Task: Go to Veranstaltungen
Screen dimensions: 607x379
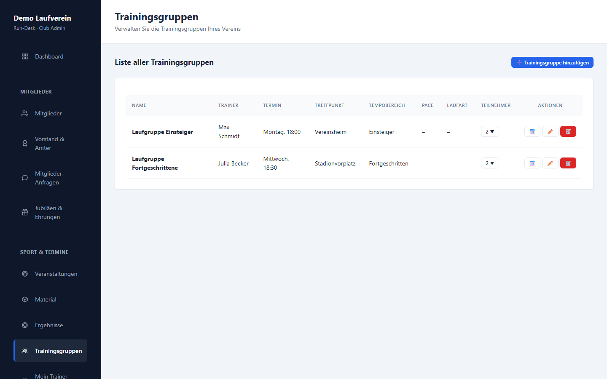Action: click(51, 274)
